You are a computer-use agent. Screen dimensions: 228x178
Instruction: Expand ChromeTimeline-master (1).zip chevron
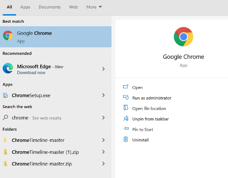tap(104, 152)
